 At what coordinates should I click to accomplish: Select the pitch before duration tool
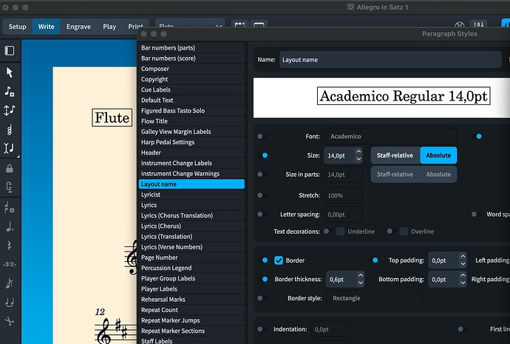[10, 110]
